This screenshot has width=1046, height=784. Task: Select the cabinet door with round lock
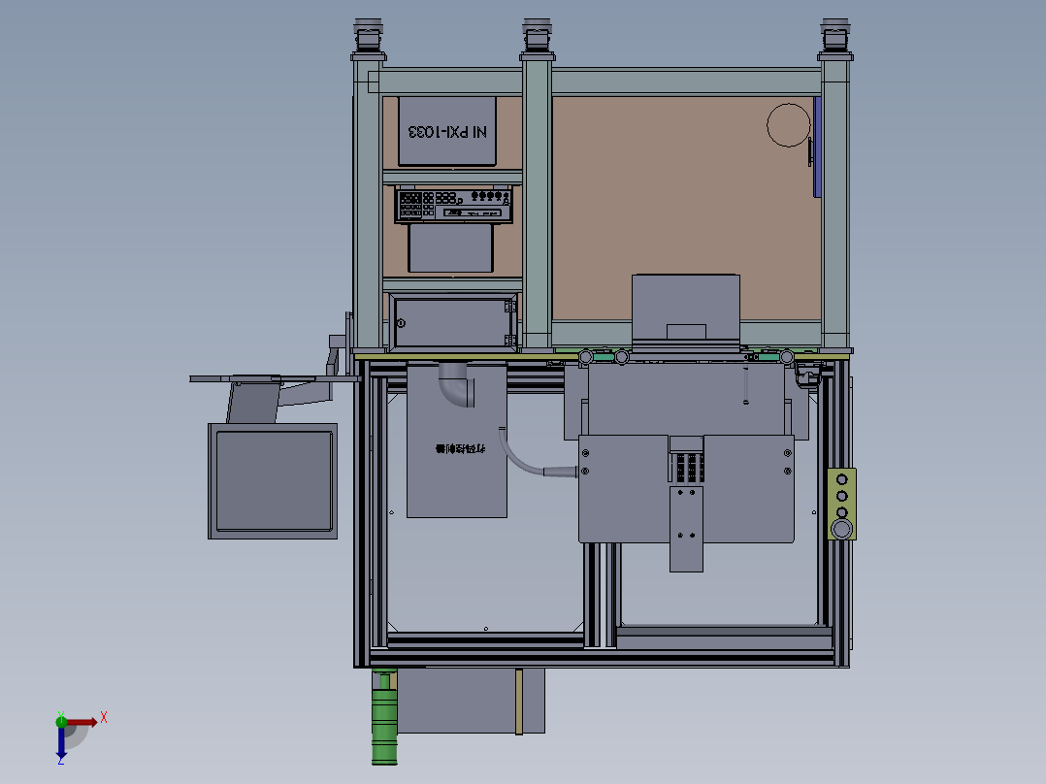[x=454, y=323]
